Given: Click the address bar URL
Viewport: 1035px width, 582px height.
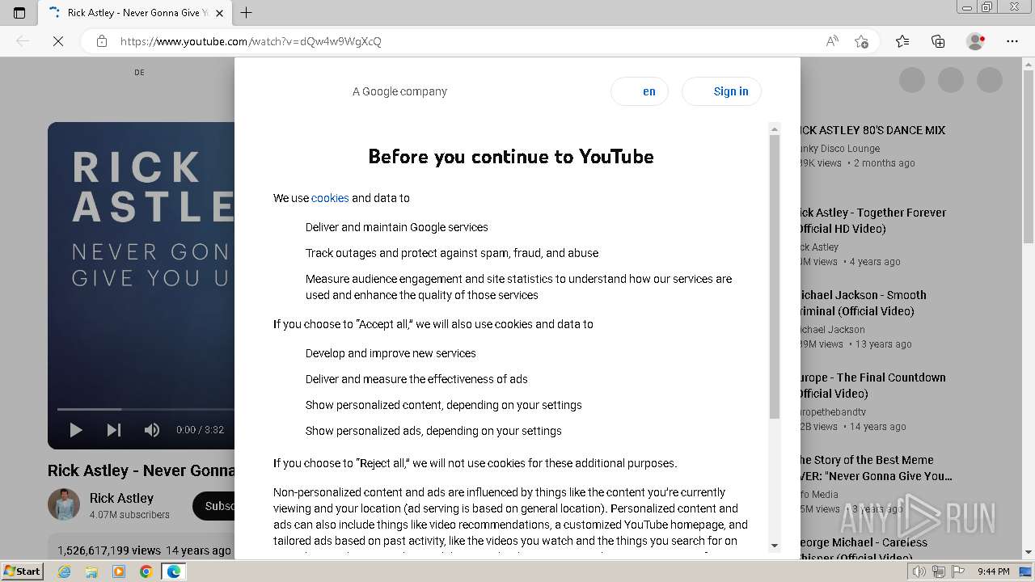Looking at the screenshot, I should pyautogui.click(x=251, y=41).
